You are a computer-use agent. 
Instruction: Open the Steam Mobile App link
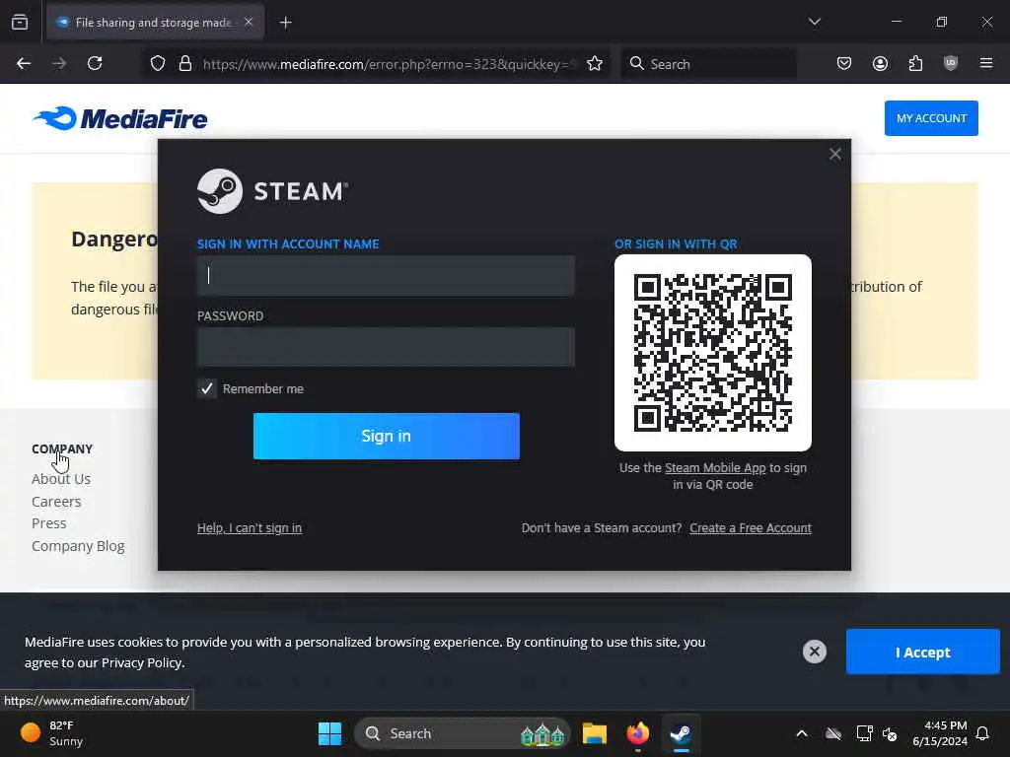[715, 468]
